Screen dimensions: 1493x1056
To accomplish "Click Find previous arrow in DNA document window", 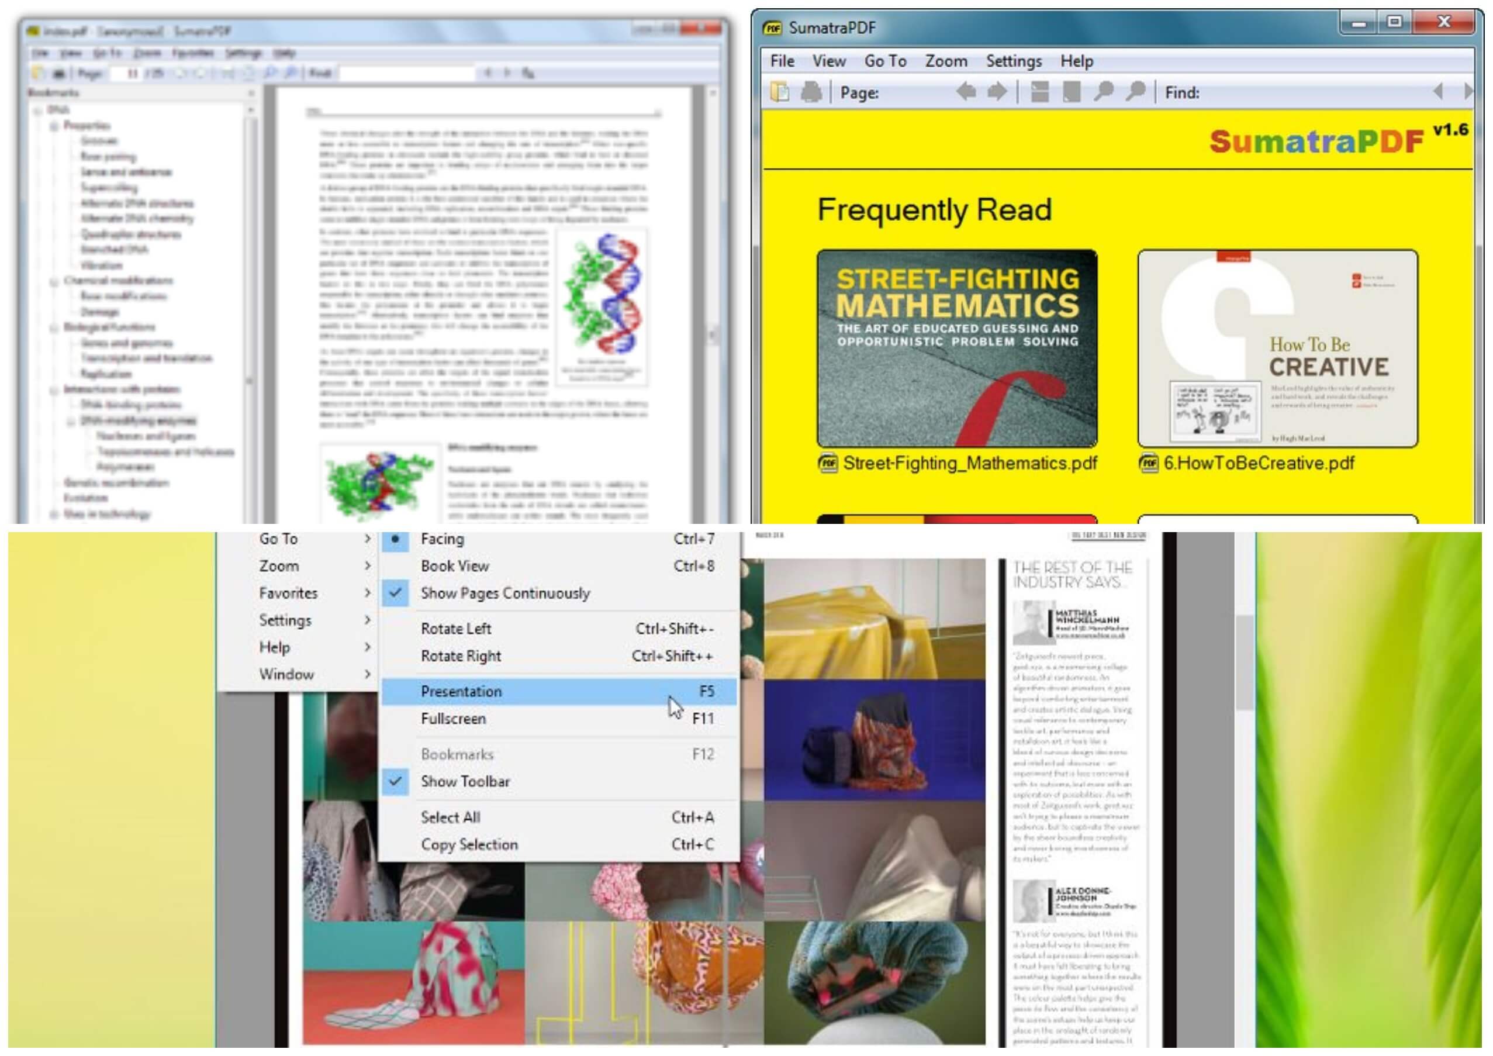I will click(488, 74).
